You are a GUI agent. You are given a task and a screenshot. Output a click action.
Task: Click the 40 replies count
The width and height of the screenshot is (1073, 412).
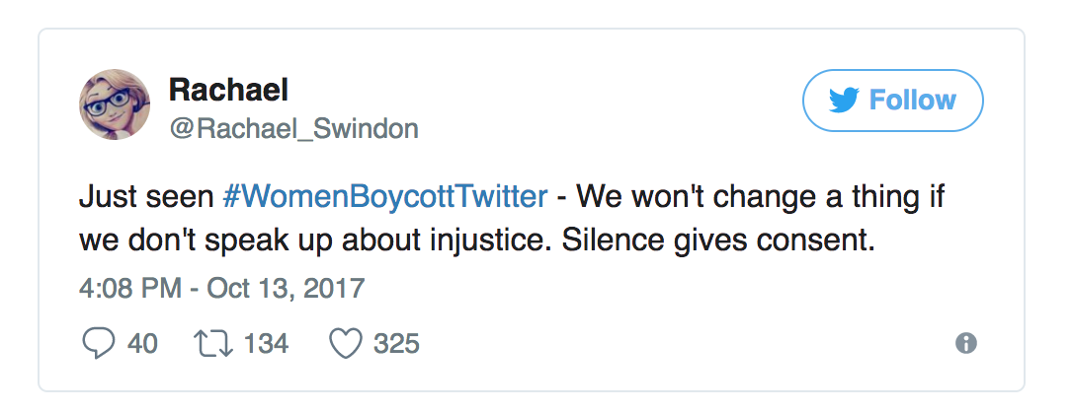[x=143, y=343]
